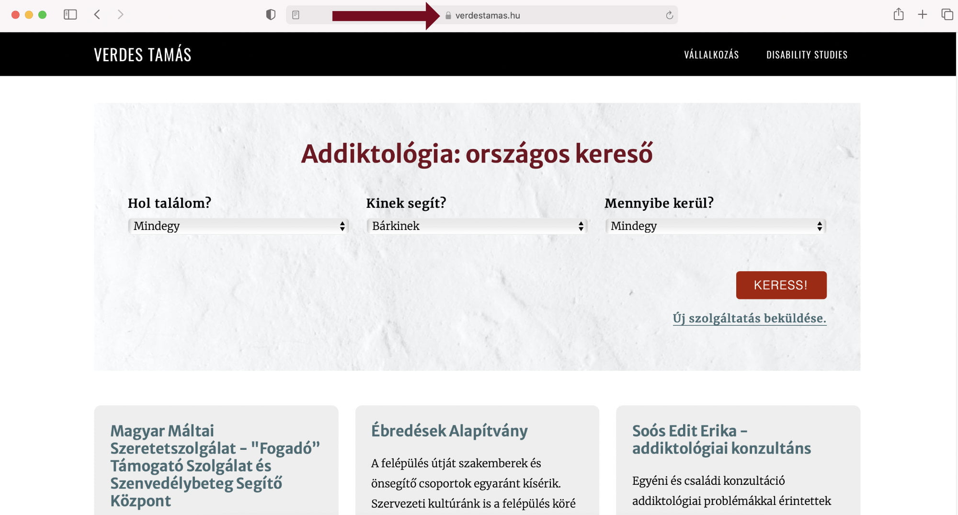
Task: Reload the page with the refresh icon
Action: coord(669,15)
